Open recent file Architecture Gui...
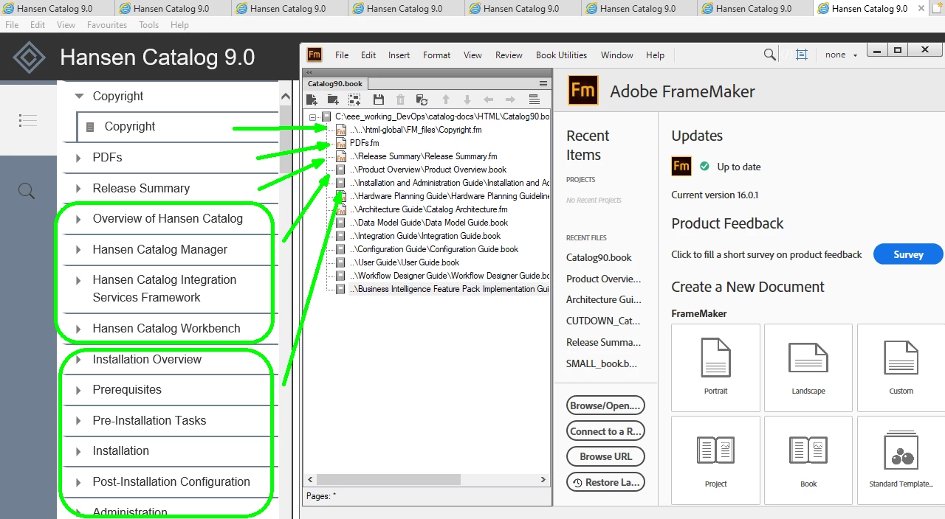 (x=603, y=299)
